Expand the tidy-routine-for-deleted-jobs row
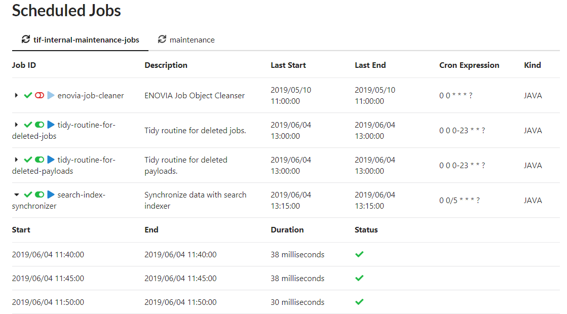567x314 pixels. 17,125
